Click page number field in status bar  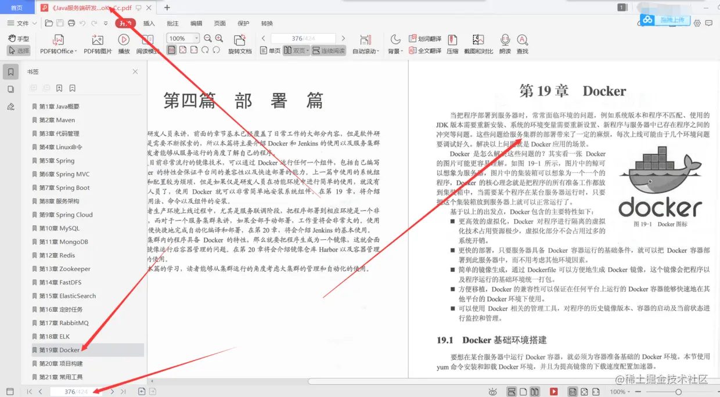(x=77, y=392)
